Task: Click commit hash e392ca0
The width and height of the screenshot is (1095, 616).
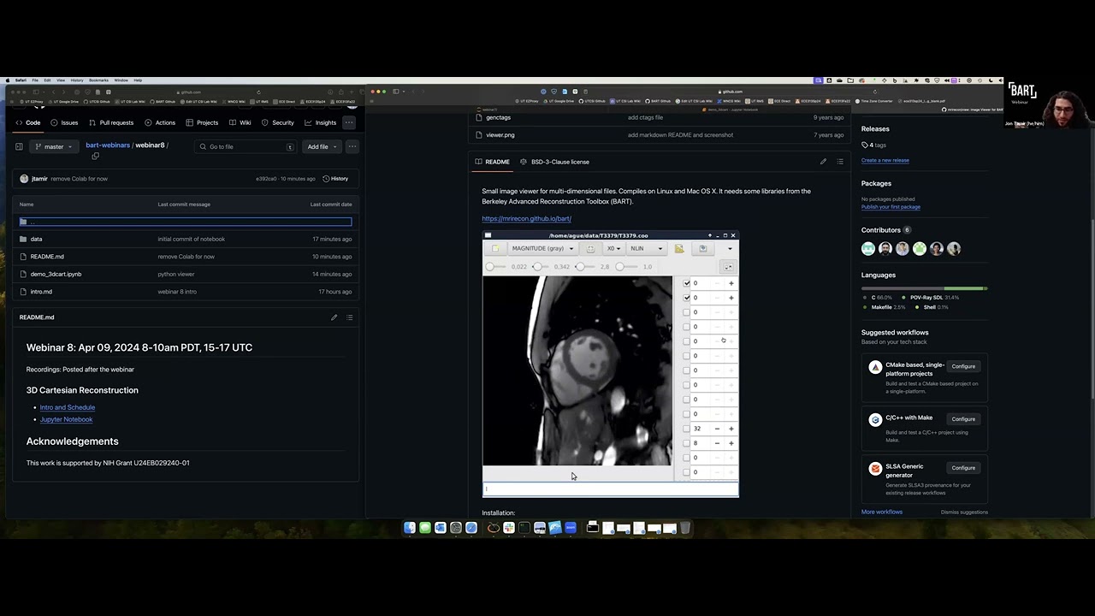Action: coord(266,179)
